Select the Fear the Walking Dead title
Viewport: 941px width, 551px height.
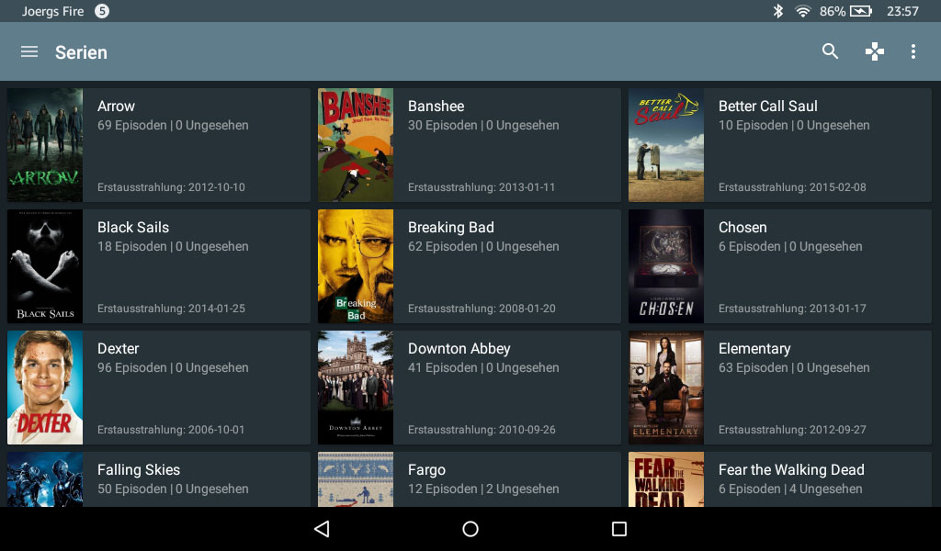coord(791,469)
